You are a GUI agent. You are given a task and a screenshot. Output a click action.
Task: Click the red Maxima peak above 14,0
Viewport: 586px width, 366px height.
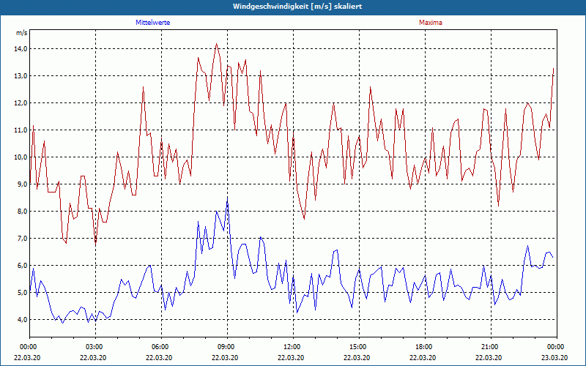click(x=216, y=44)
